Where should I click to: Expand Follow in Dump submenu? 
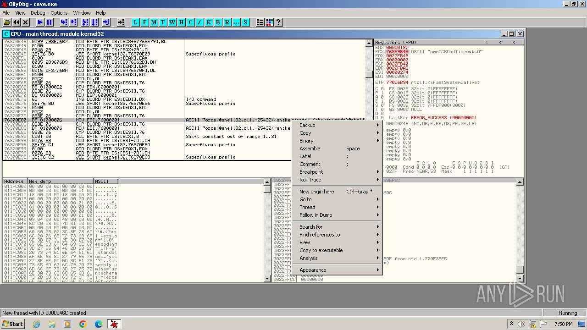[x=337, y=215]
